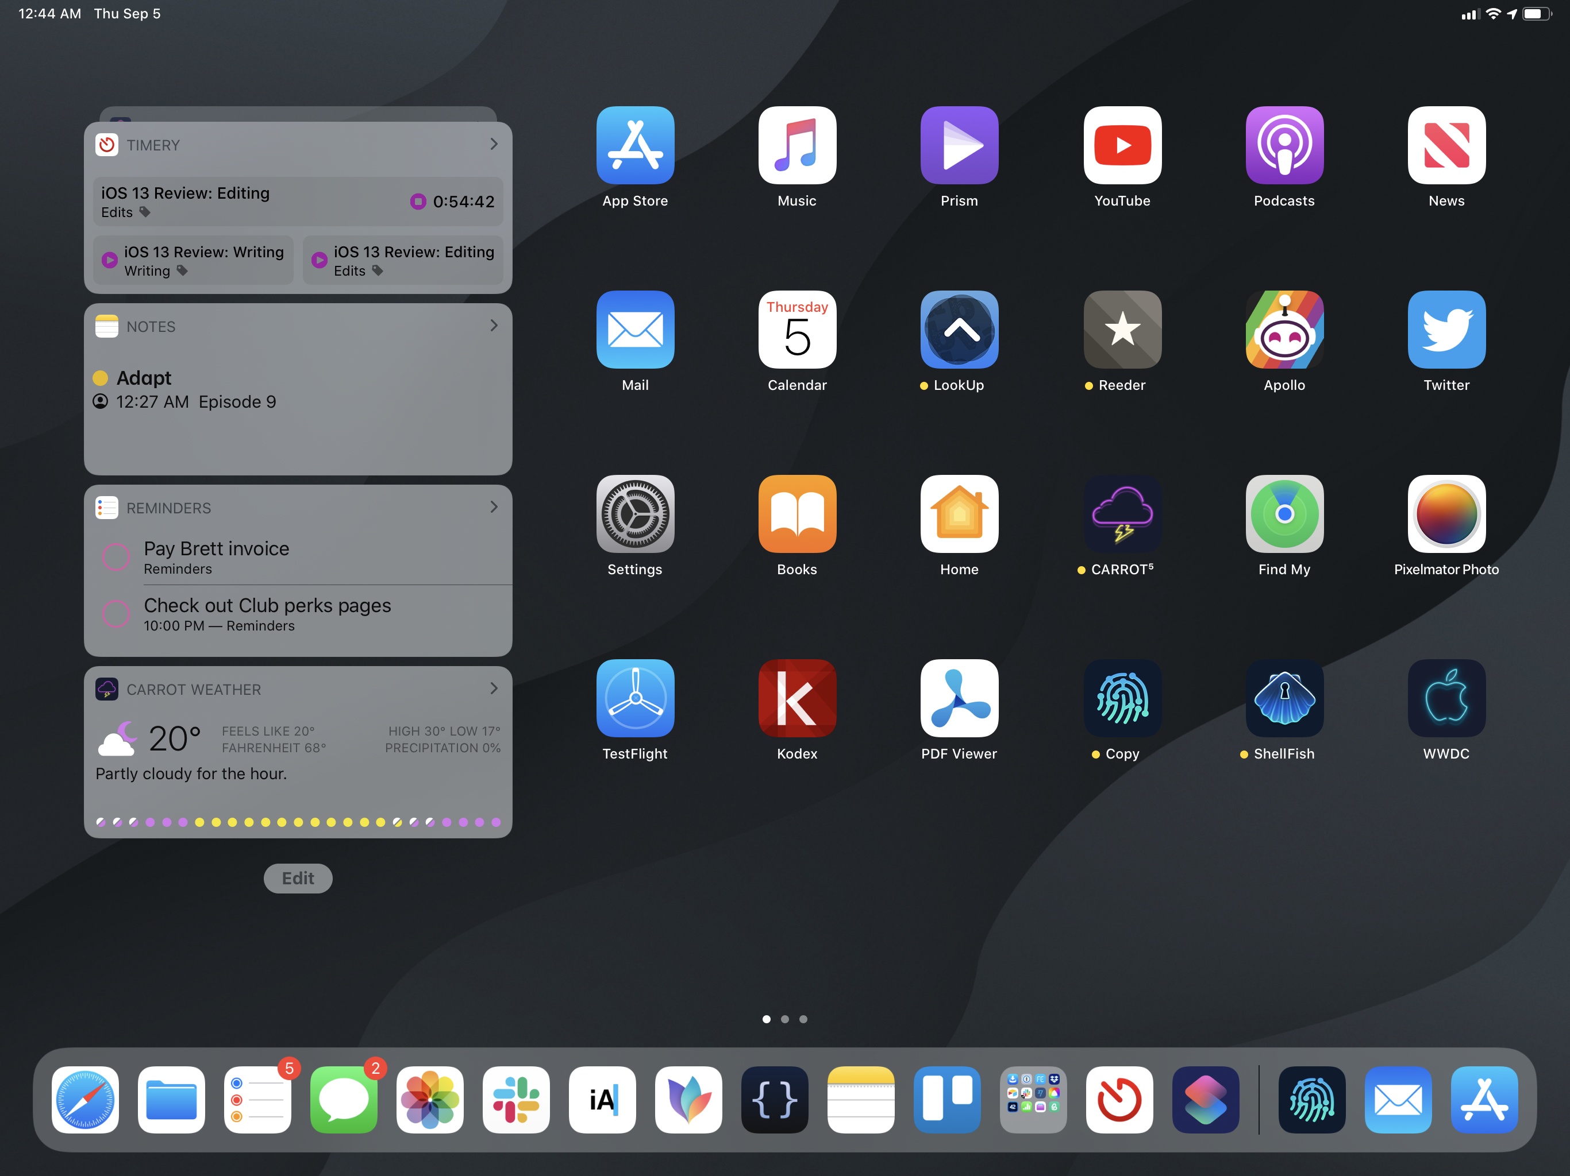Open the 20° current temperature reading
Image resolution: width=1570 pixels, height=1176 pixels.
(x=175, y=738)
